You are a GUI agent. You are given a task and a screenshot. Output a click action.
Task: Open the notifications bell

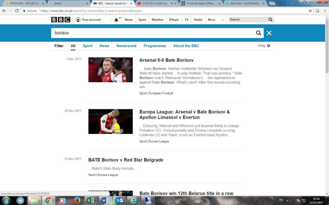click(x=116, y=20)
